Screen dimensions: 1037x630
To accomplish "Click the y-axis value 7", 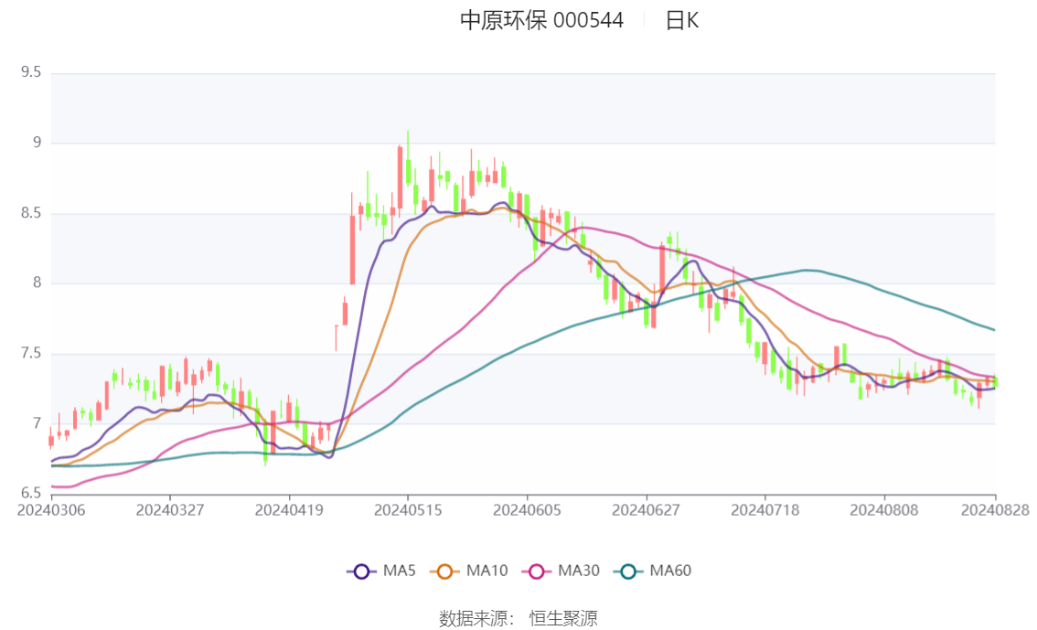I will (37, 423).
